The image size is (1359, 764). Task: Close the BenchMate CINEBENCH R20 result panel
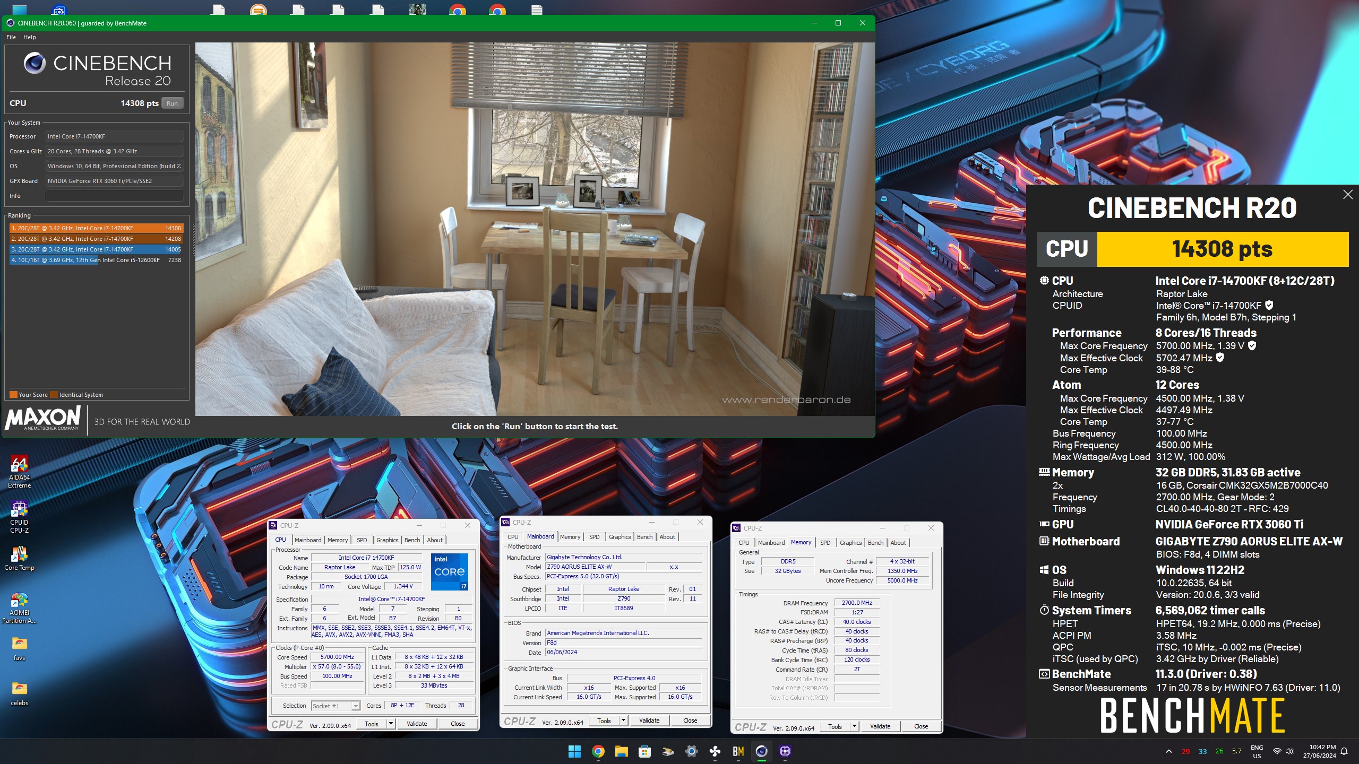click(1347, 194)
